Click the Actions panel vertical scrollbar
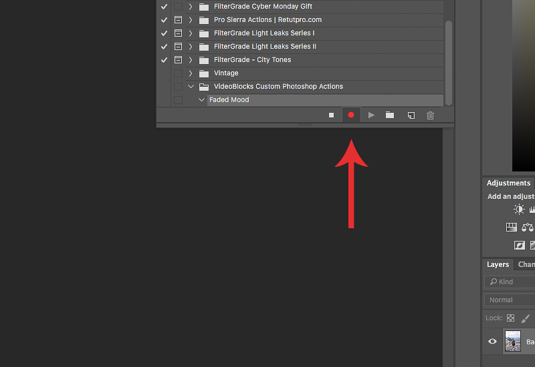535x367 pixels. [449, 63]
